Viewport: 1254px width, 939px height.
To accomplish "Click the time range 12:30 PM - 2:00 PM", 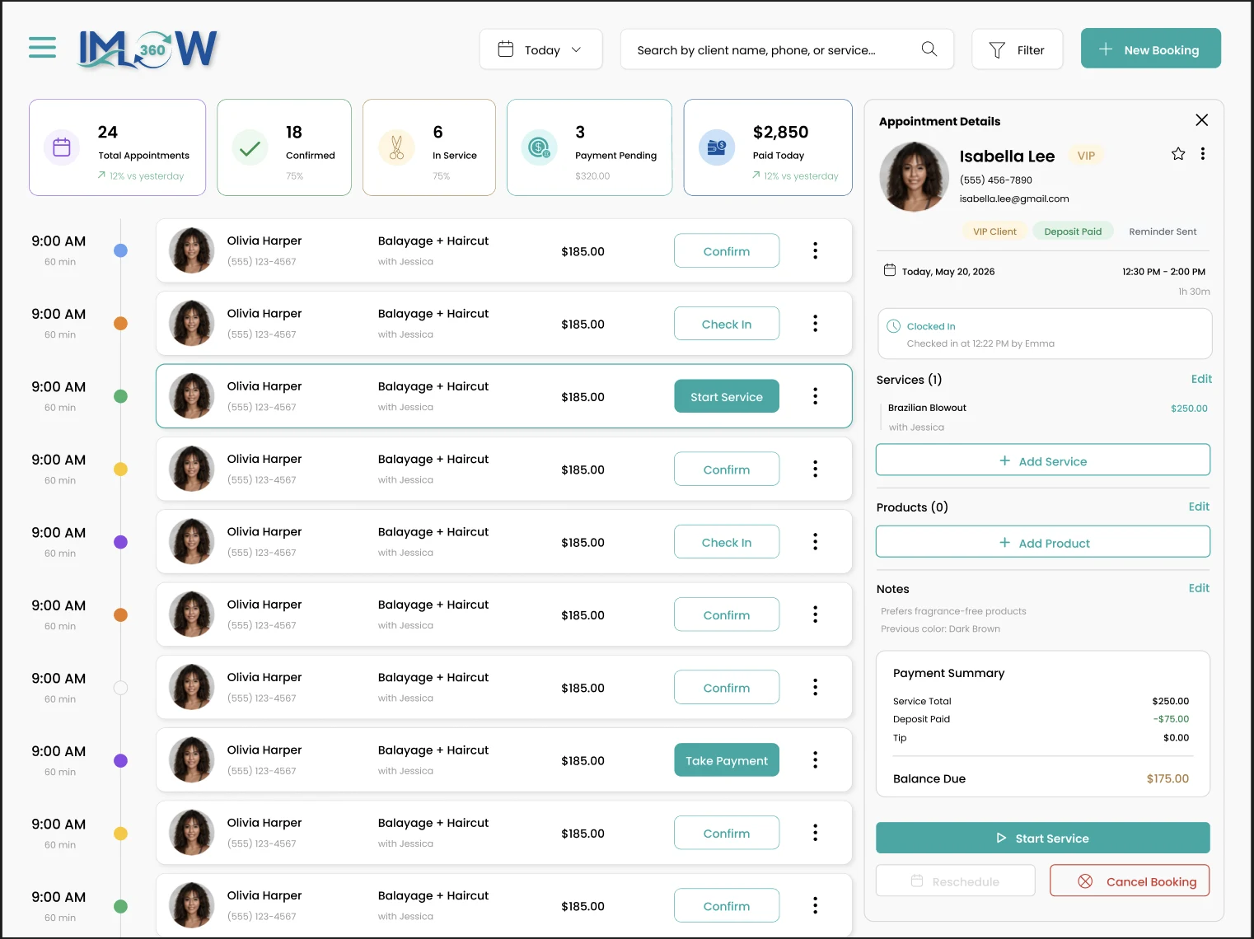I will [1163, 271].
